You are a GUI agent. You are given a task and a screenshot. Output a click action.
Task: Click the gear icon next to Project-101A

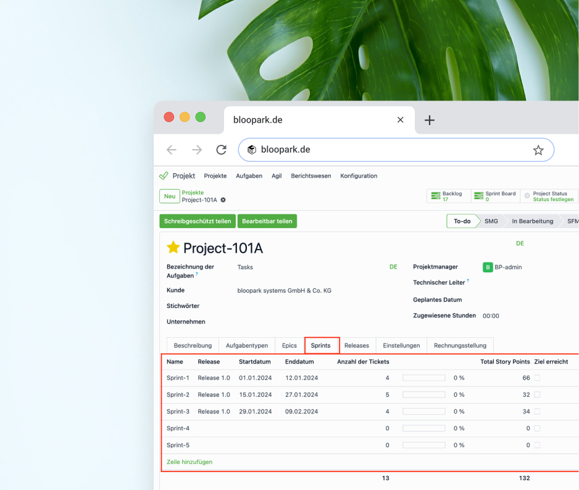coord(223,200)
